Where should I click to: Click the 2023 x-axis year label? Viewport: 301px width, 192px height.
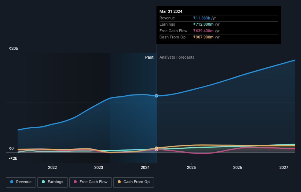99,167
